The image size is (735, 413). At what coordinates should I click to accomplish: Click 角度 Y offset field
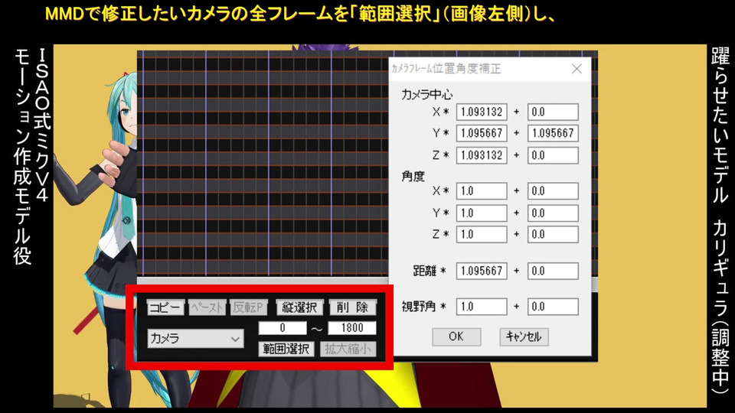coord(553,213)
